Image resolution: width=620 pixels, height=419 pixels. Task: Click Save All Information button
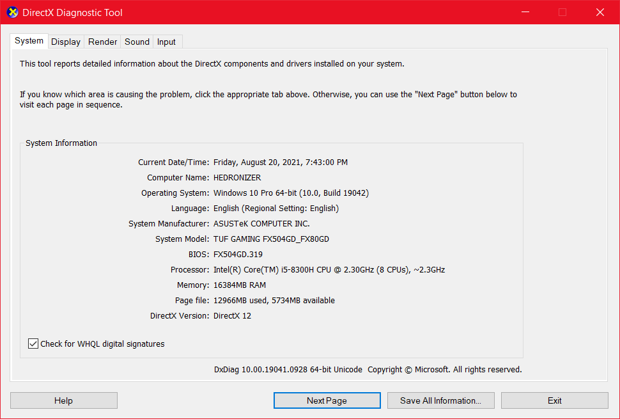[x=441, y=400]
